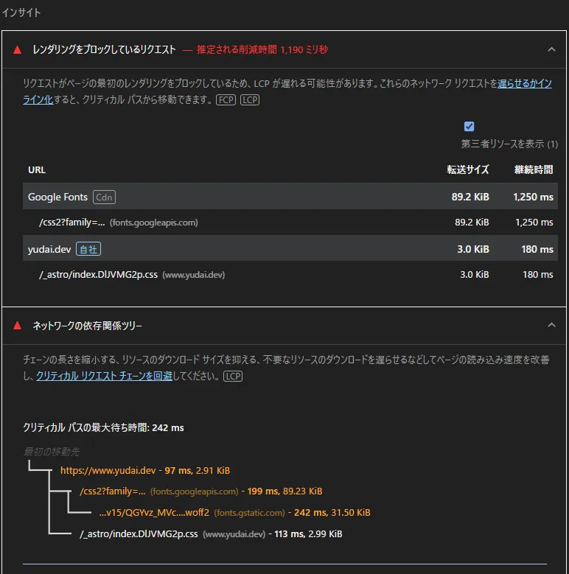
Task: Click the /css2?family=... tree node at 199 ms
Action: [x=113, y=491]
